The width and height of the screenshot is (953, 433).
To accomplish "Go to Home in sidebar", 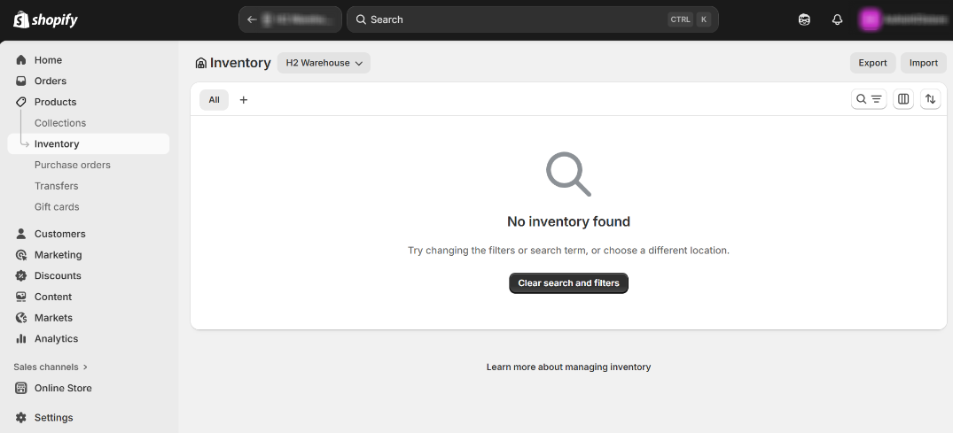I will pos(48,60).
